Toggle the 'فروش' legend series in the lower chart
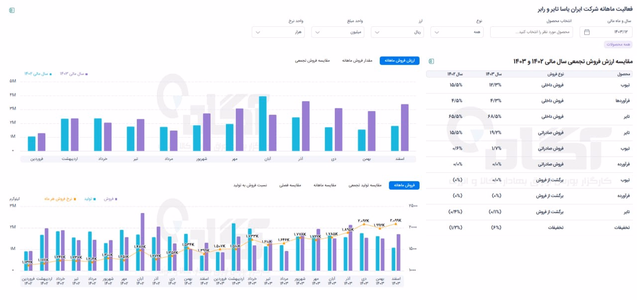The height and width of the screenshot is (300, 637). (110, 199)
